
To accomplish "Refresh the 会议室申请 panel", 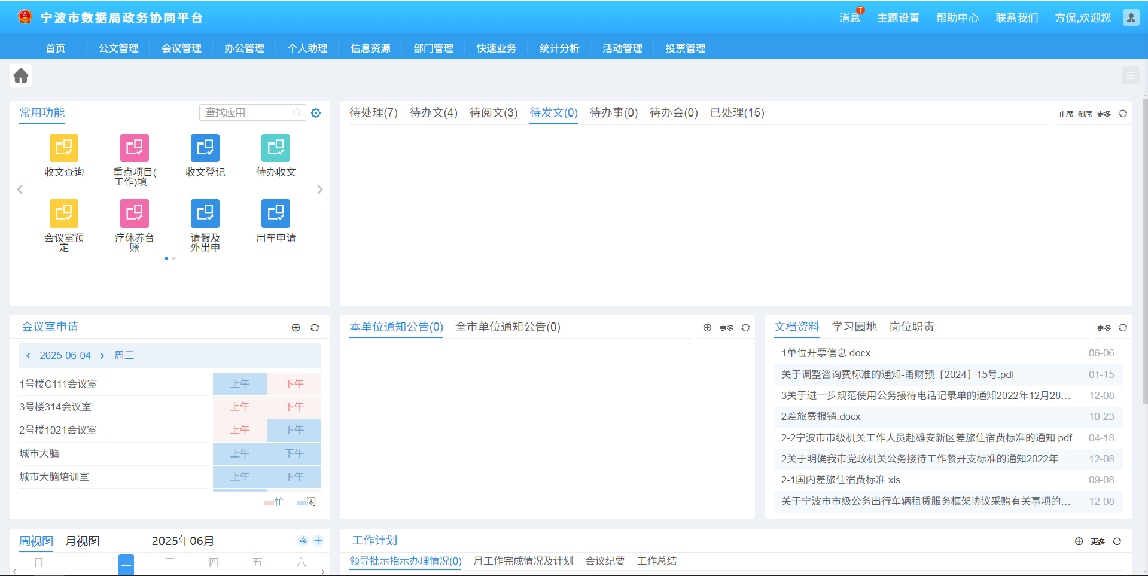I will coord(315,328).
